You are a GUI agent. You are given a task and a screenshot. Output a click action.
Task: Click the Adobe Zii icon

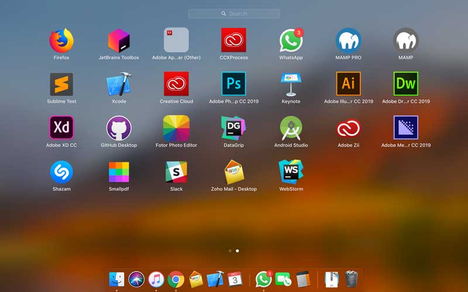point(348,128)
